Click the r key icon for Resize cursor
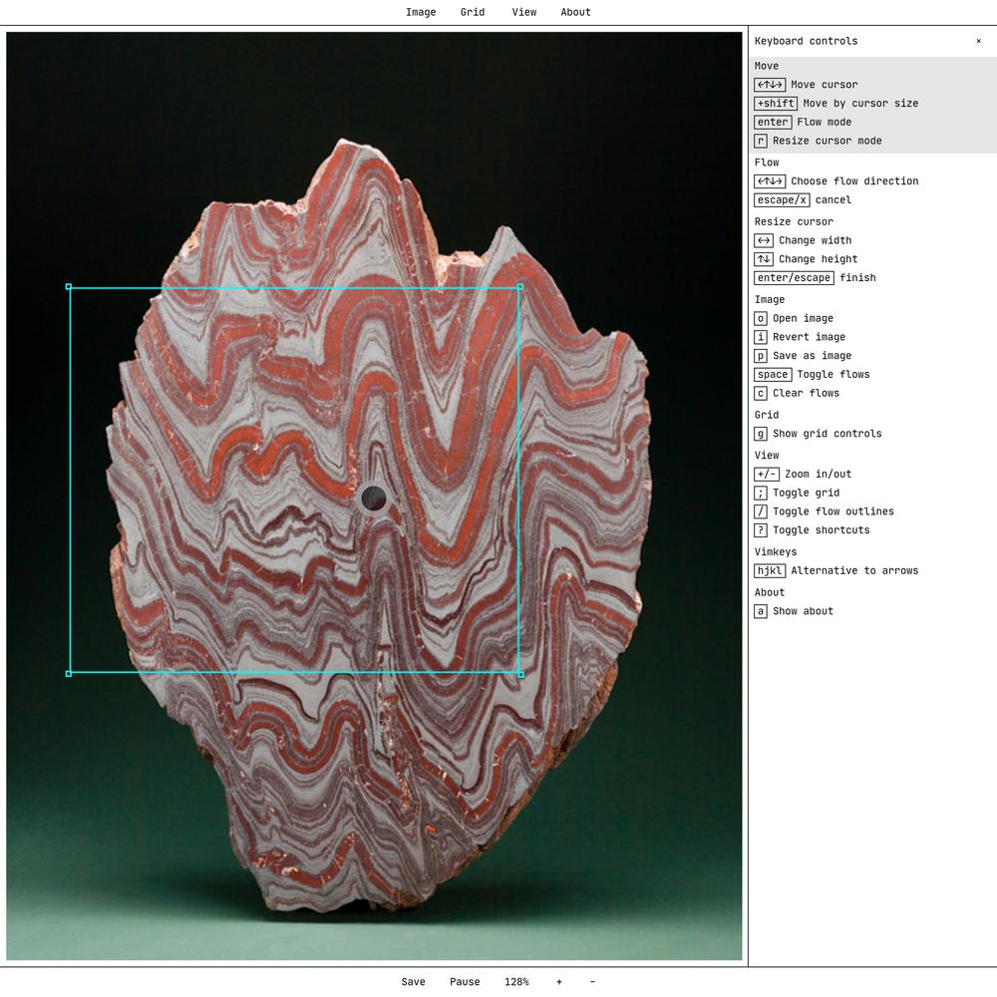Viewport: 997px width, 997px height. pyautogui.click(x=761, y=141)
